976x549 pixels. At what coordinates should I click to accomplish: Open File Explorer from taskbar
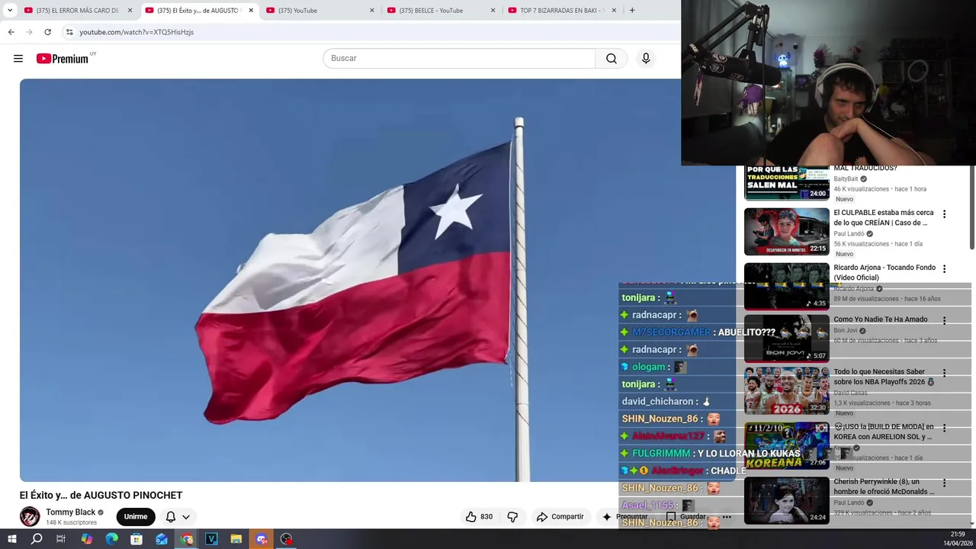pos(236,539)
